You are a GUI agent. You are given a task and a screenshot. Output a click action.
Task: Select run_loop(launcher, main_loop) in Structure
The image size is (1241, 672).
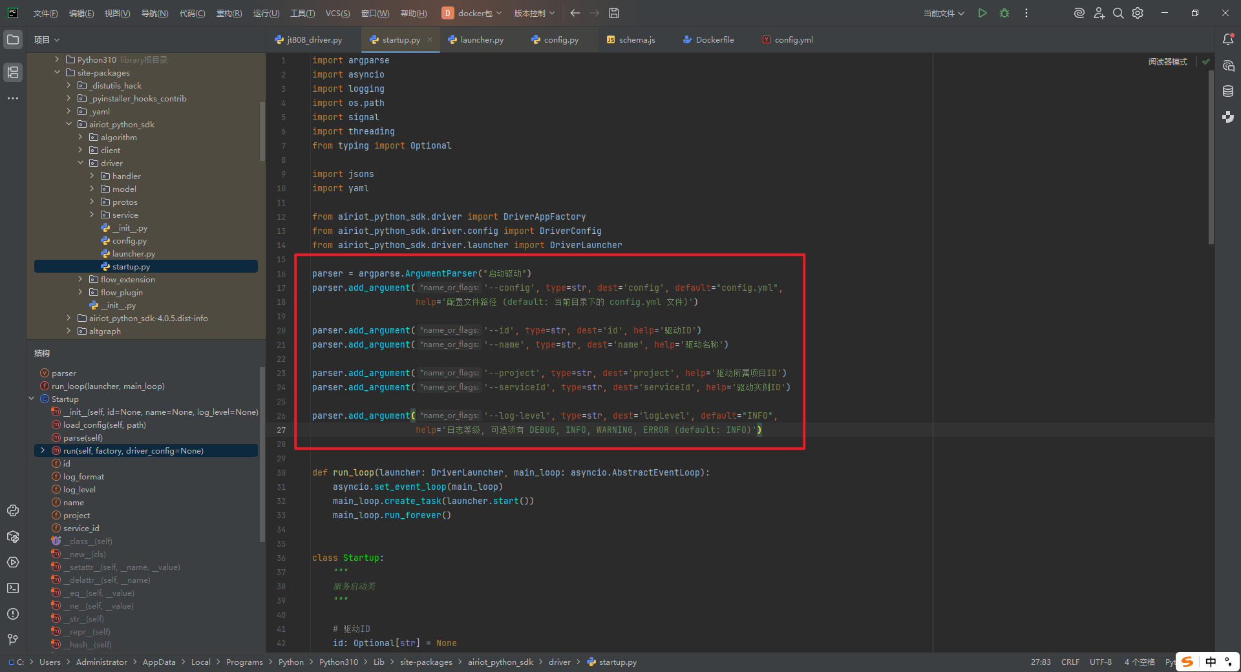[108, 386]
